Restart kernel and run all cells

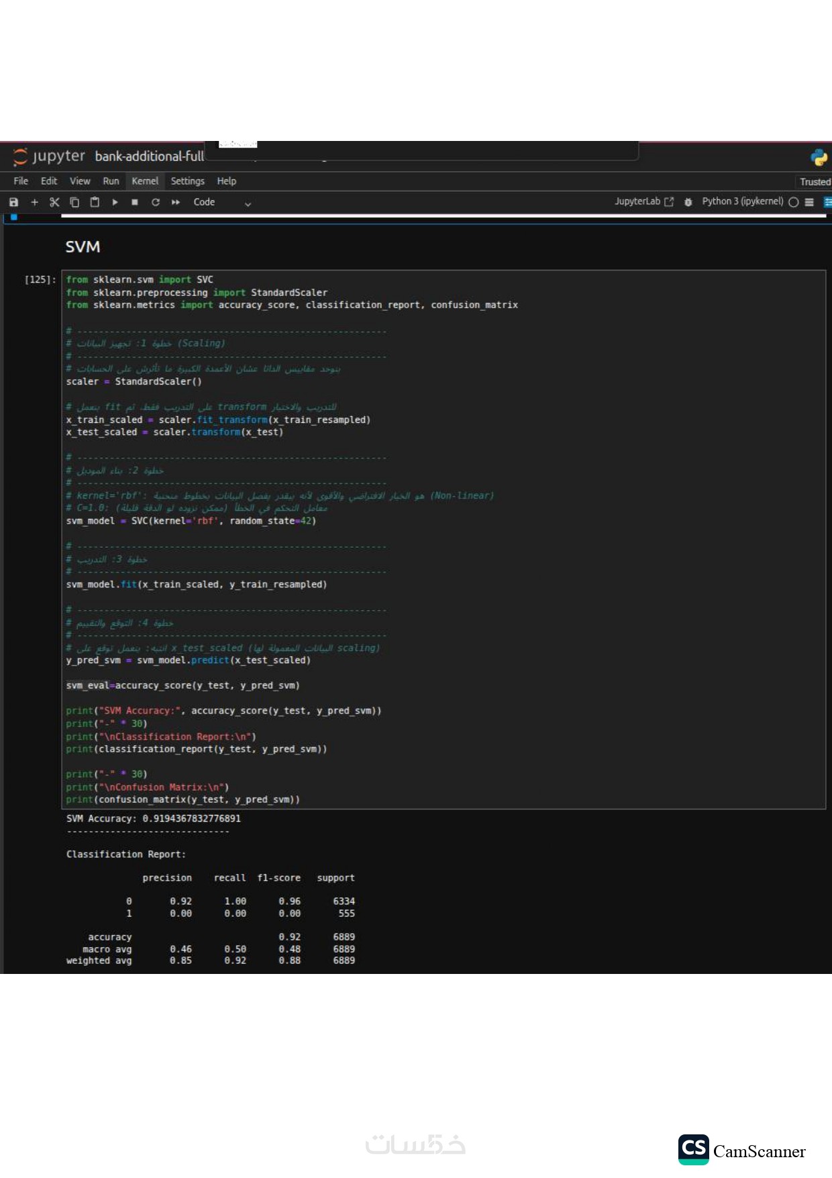(x=176, y=202)
